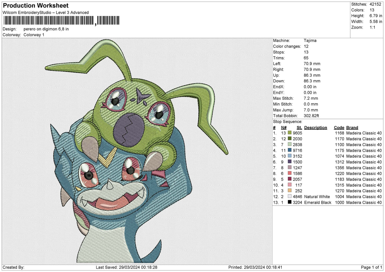Click the 'Brand' column header

[352, 127]
